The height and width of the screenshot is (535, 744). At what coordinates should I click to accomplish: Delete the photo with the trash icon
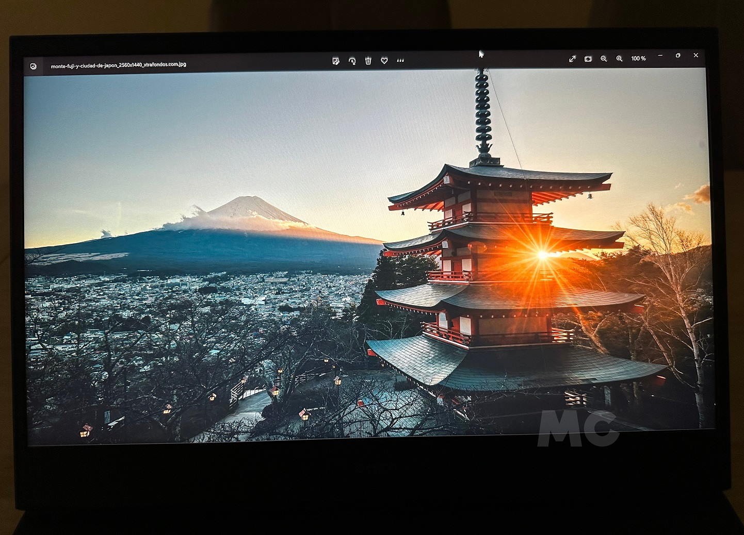(x=368, y=61)
